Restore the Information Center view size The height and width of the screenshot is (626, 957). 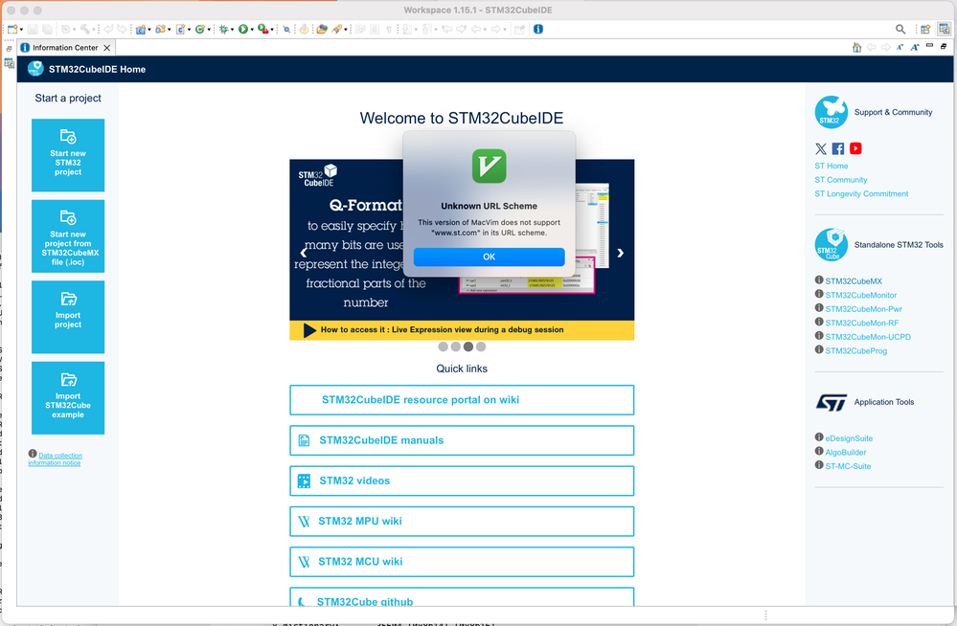point(944,46)
